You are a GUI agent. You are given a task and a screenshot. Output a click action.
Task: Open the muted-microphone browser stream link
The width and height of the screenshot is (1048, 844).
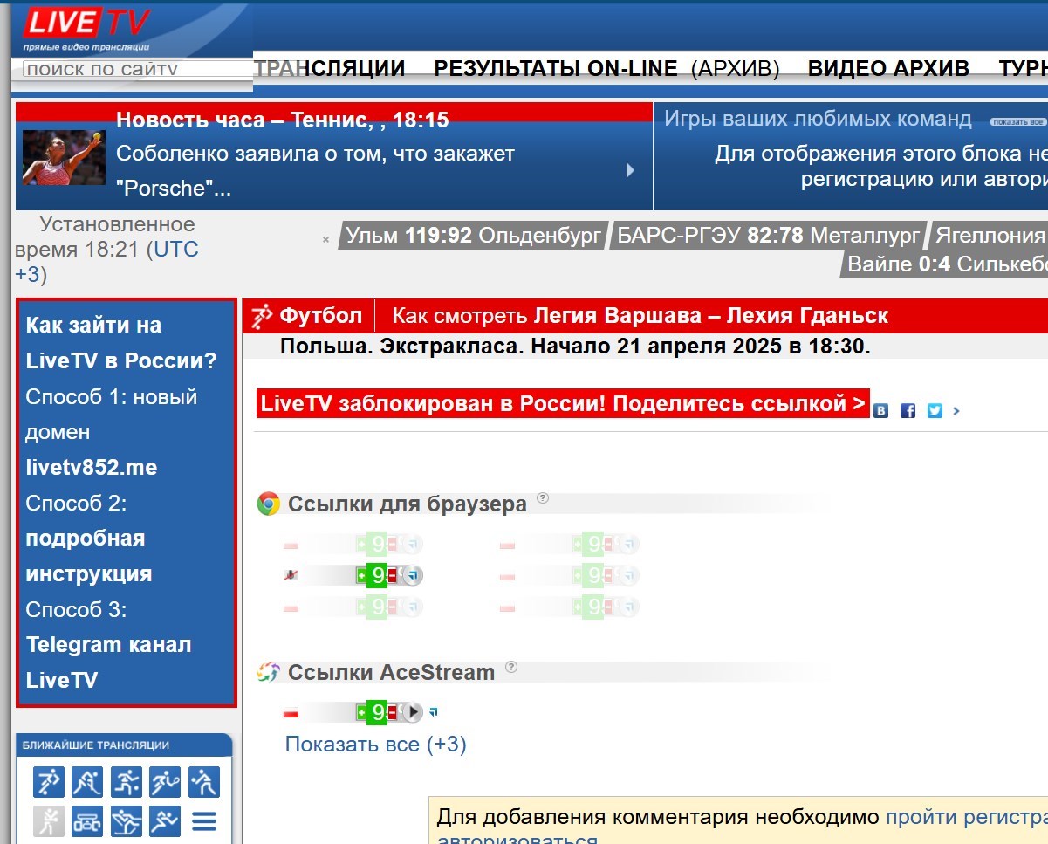pos(413,575)
